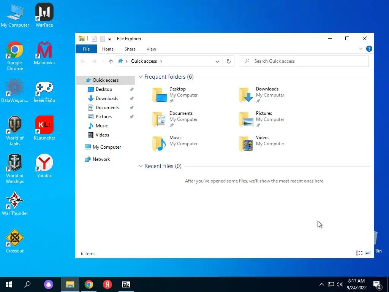The height and width of the screenshot is (292, 389).
Task: Select Downloads in navigation pane
Action: 105,98
